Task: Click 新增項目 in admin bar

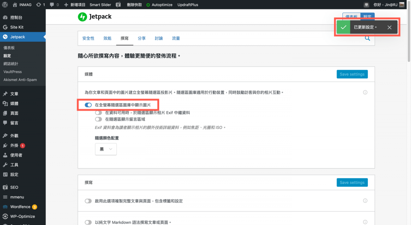Action: (74, 5)
